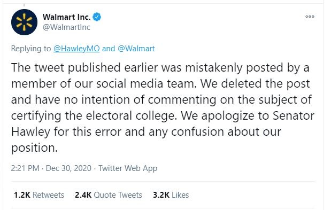
Task: Follow the @HawleyMO mention link
Action: click(x=76, y=49)
